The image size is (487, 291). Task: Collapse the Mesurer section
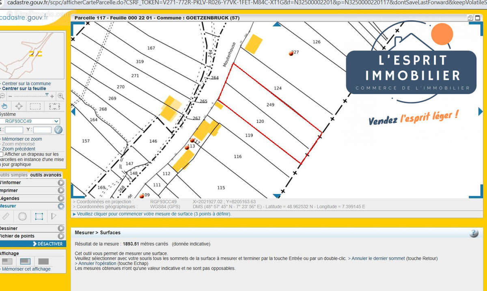[61, 206]
